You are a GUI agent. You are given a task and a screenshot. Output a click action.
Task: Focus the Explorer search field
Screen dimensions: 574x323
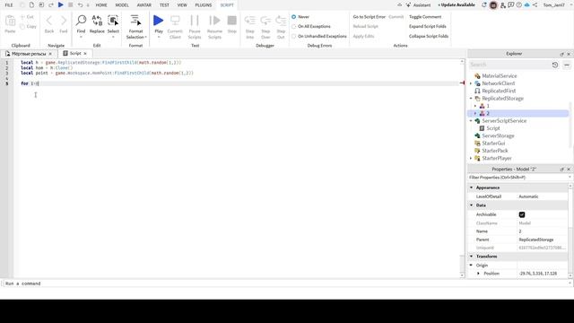pos(509,65)
